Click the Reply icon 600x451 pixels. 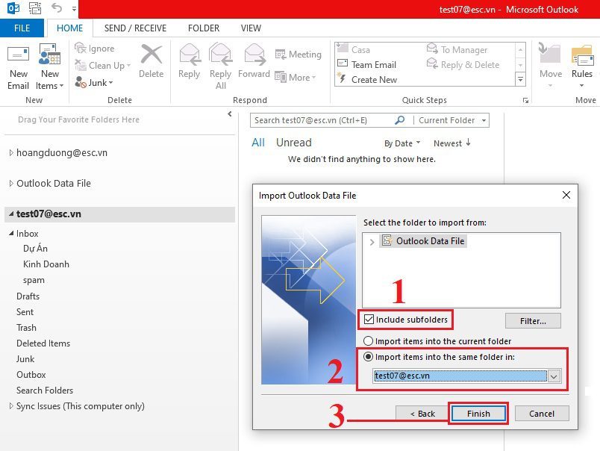[x=190, y=54]
